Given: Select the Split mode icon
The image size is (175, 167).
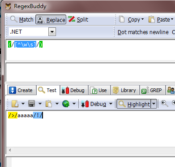Looking at the screenshot, I should pos(72,19).
